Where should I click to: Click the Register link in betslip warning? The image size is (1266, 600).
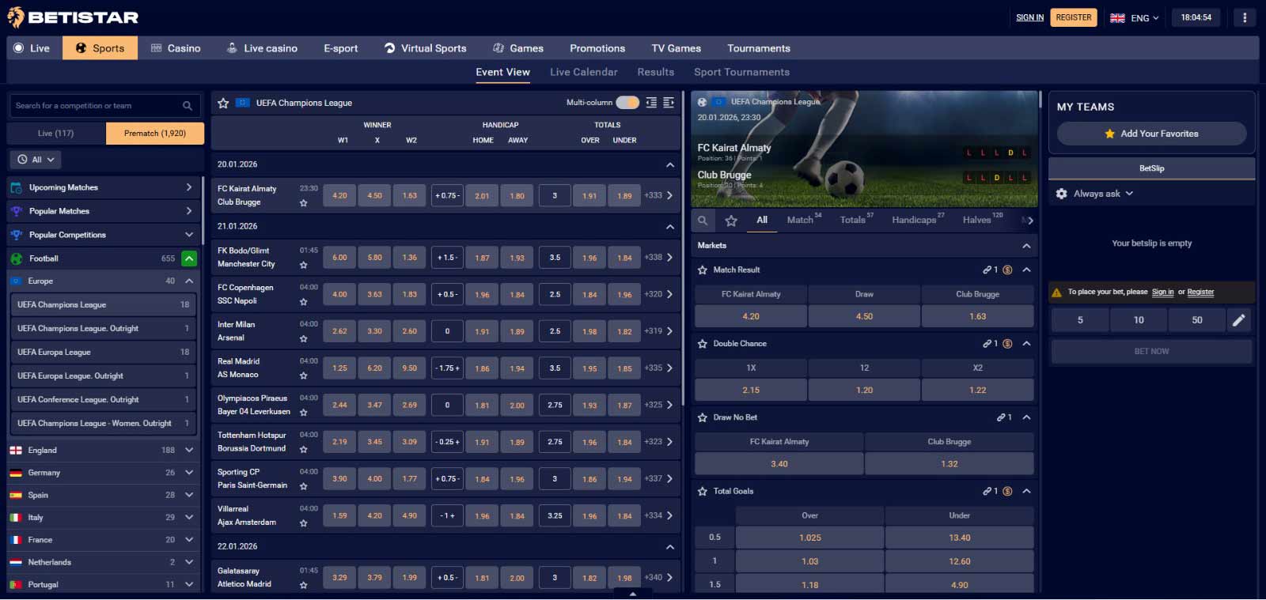click(x=1200, y=292)
